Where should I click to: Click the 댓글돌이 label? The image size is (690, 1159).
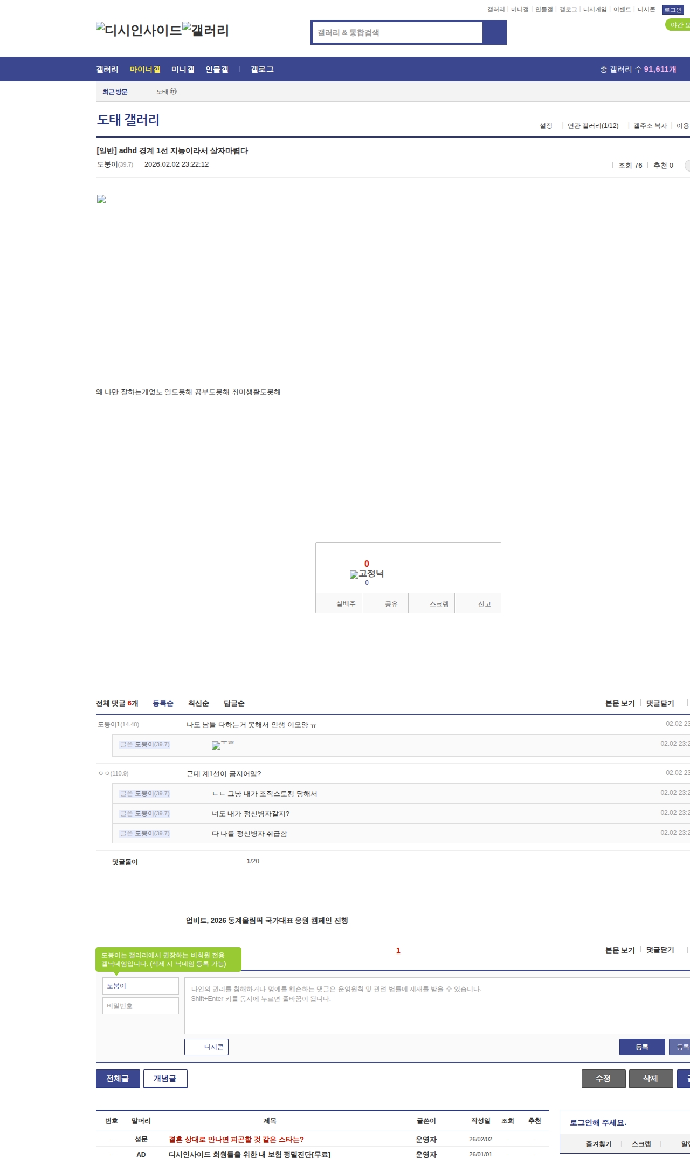pos(125,862)
